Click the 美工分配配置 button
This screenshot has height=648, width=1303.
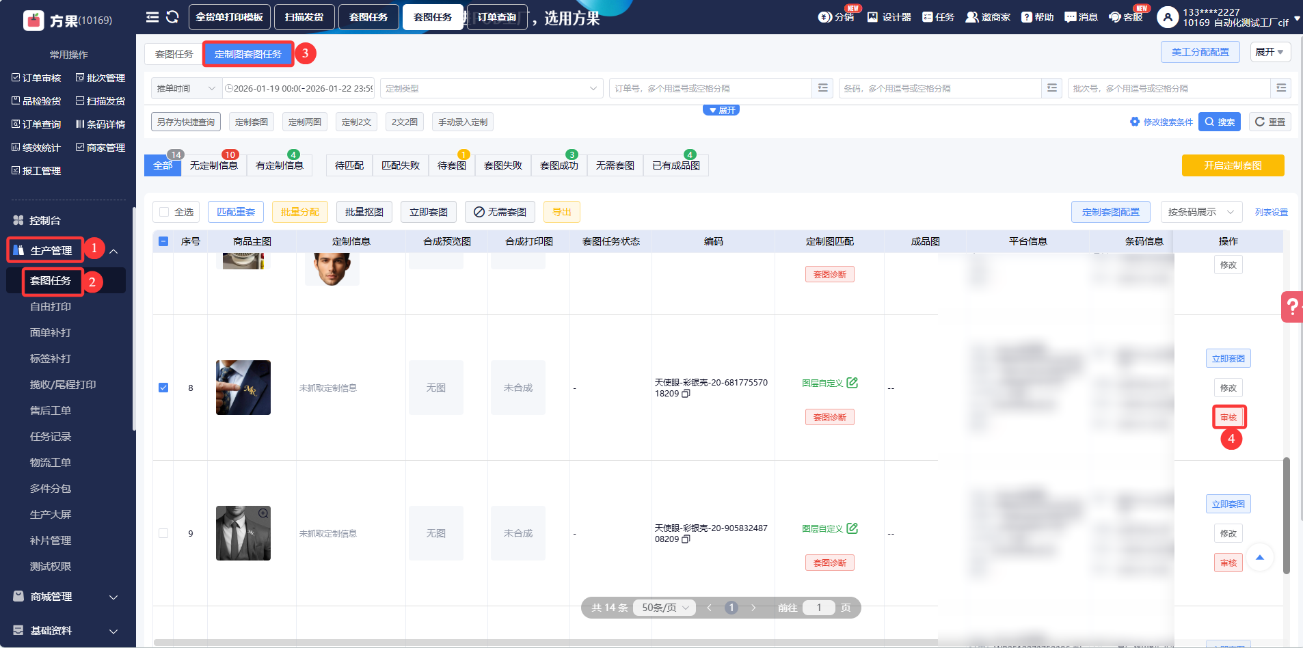(1200, 52)
